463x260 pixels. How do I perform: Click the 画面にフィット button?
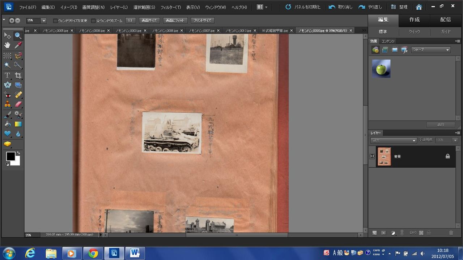coord(175,21)
